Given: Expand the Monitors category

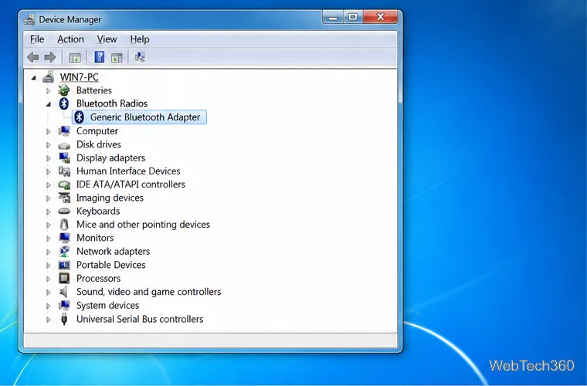Looking at the screenshot, I should click(49, 239).
